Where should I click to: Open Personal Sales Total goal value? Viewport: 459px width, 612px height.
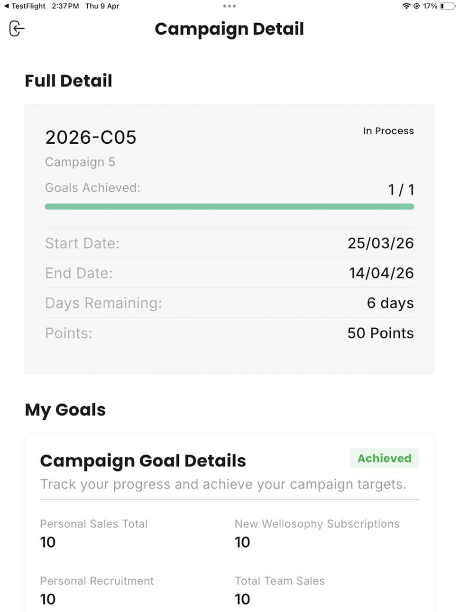tap(48, 542)
